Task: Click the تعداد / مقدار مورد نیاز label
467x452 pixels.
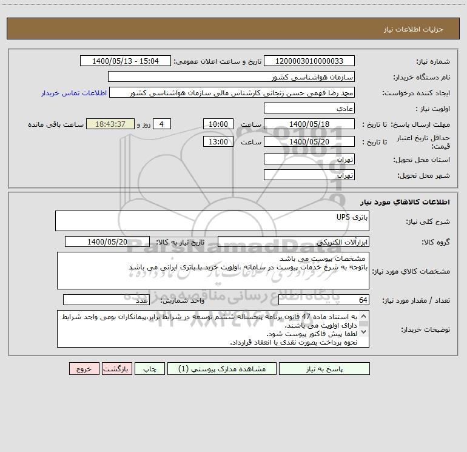Action: (x=416, y=300)
